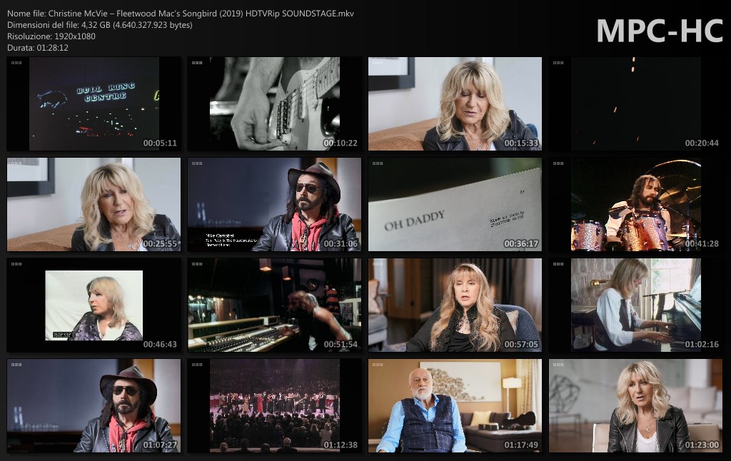Click the Nome file title text line
The height and width of the screenshot is (461, 731).
point(180,14)
